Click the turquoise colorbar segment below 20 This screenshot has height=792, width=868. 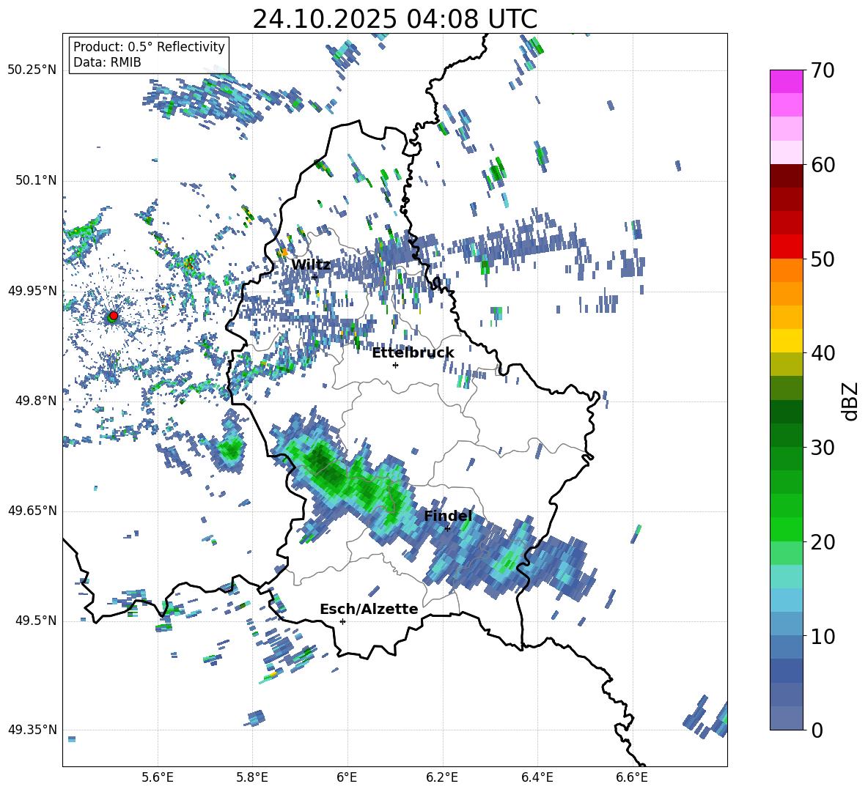[786, 577]
